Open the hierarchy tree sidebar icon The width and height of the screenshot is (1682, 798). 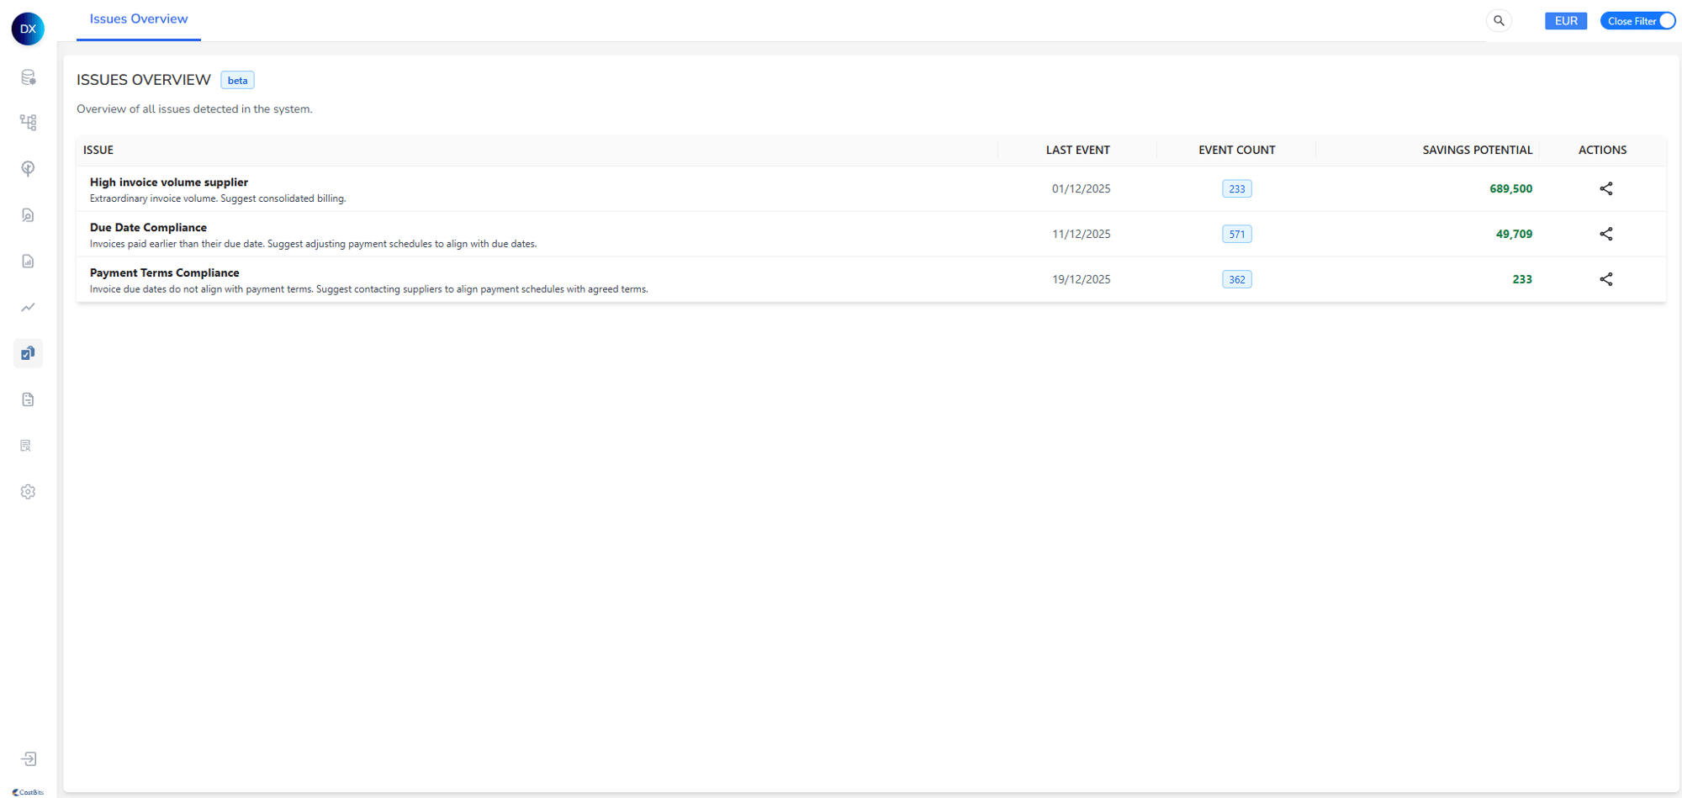point(28,123)
